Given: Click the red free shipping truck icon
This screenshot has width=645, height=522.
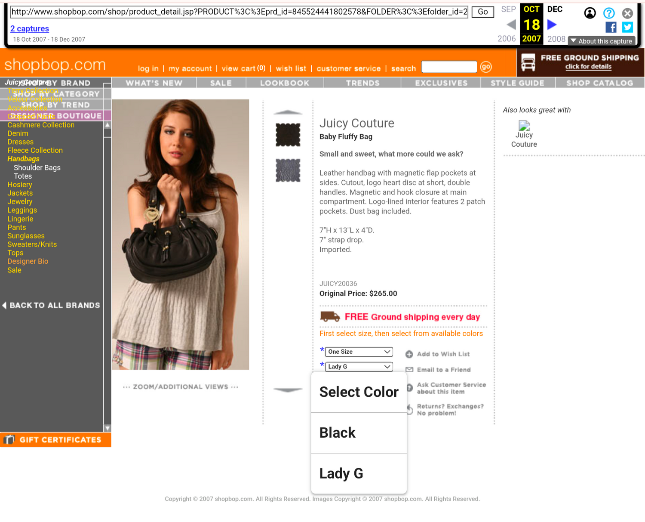Looking at the screenshot, I should coord(330,317).
